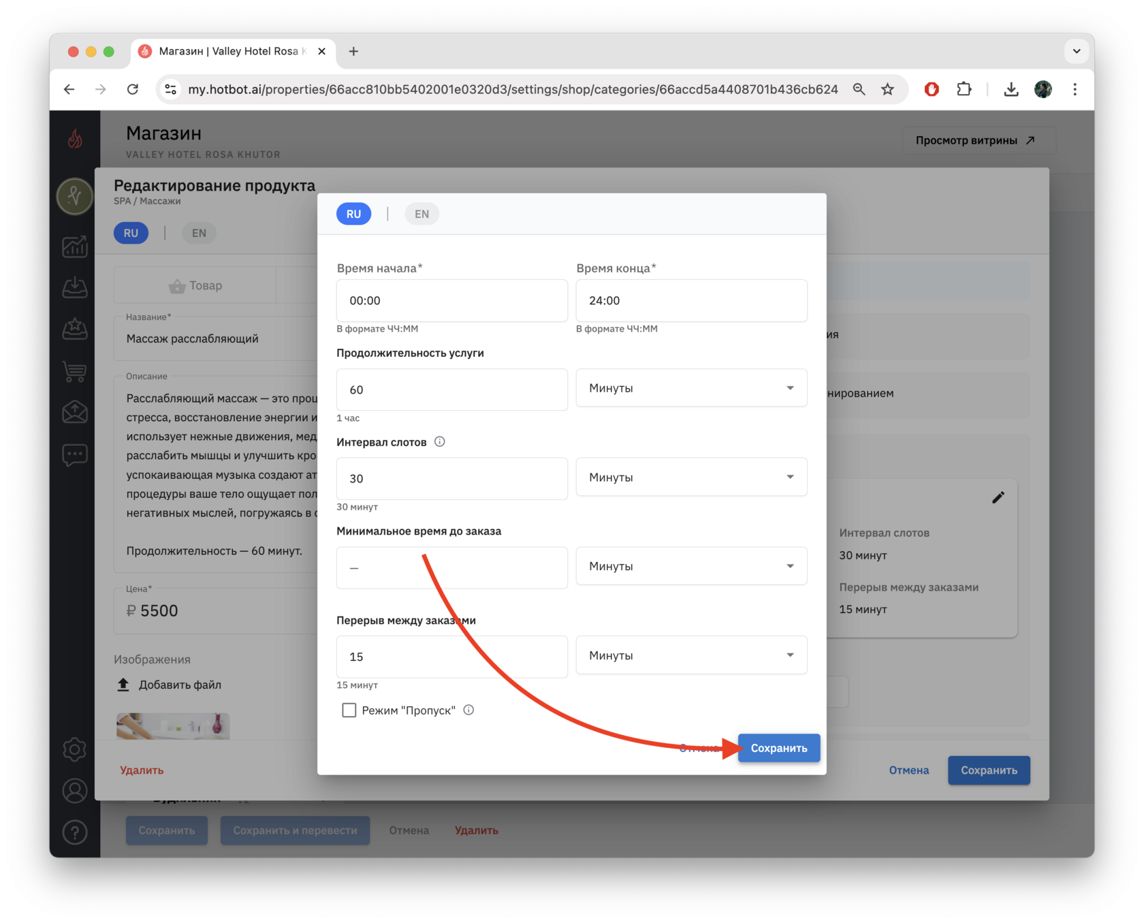Open a new browser tab
The height and width of the screenshot is (923, 1144).
coord(353,51)
